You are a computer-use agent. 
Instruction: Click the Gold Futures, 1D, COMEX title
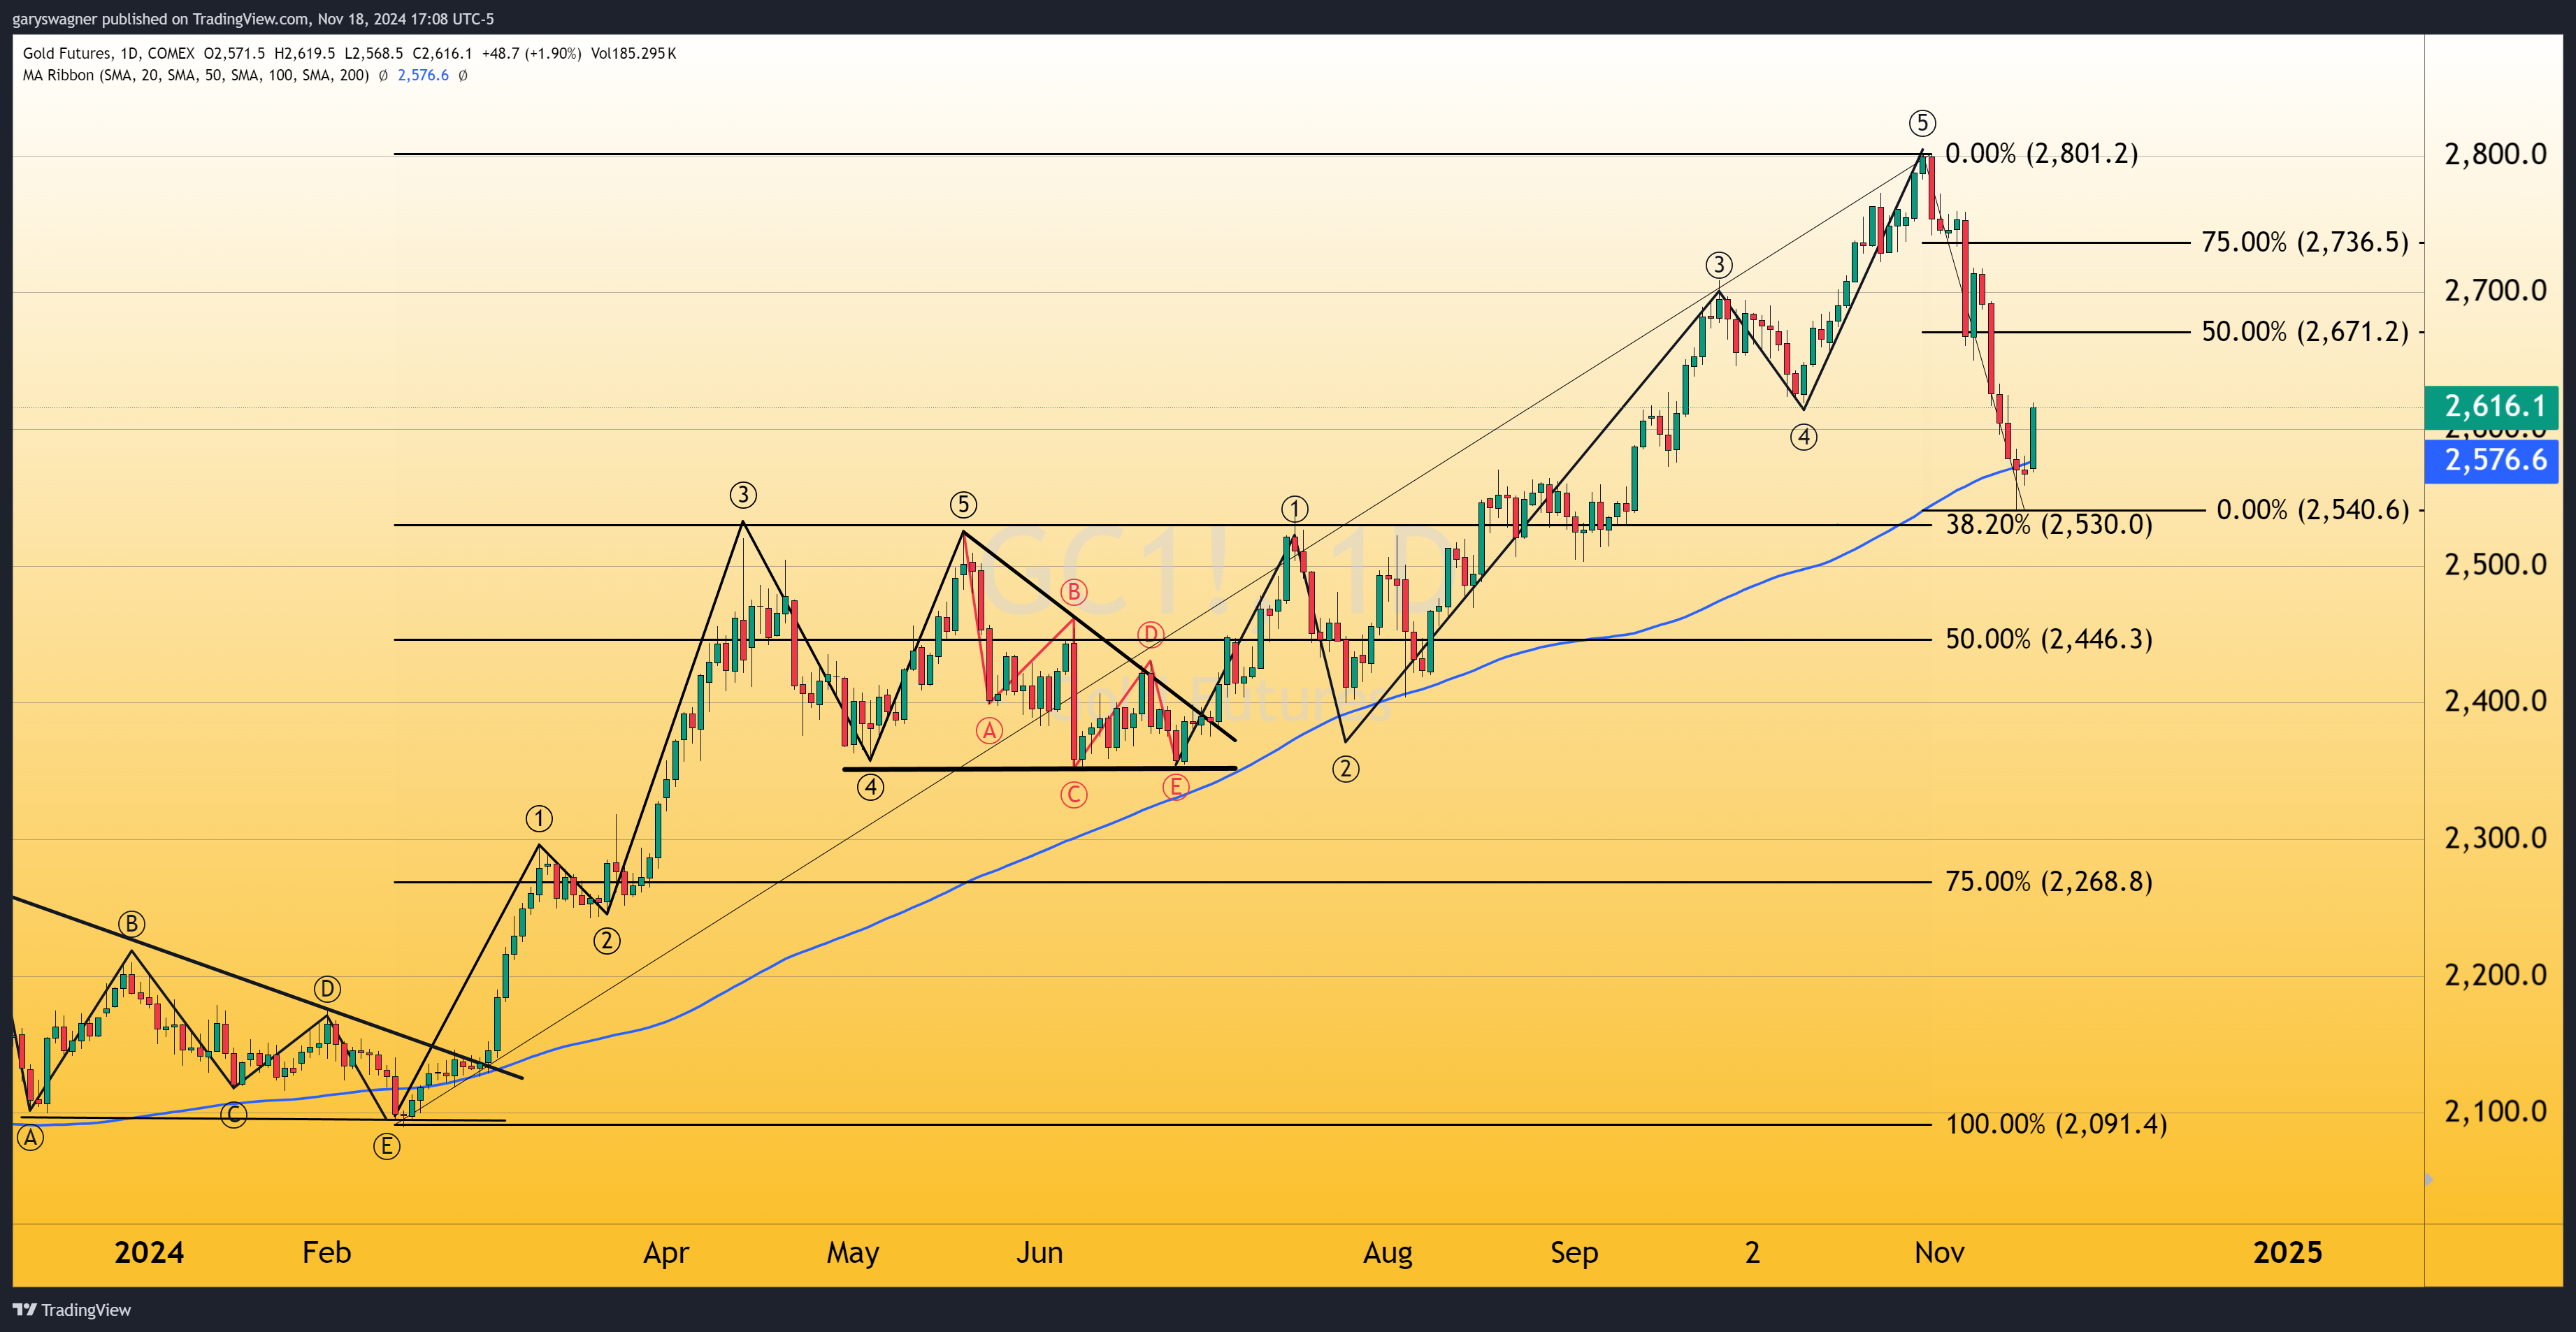pyautogui.click(x=108, y=53)
